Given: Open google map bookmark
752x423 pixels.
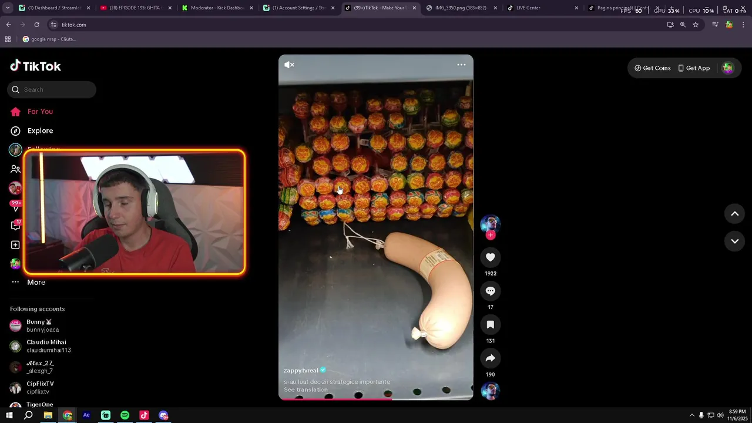Looking at the screenshot, I should point(50,39).
